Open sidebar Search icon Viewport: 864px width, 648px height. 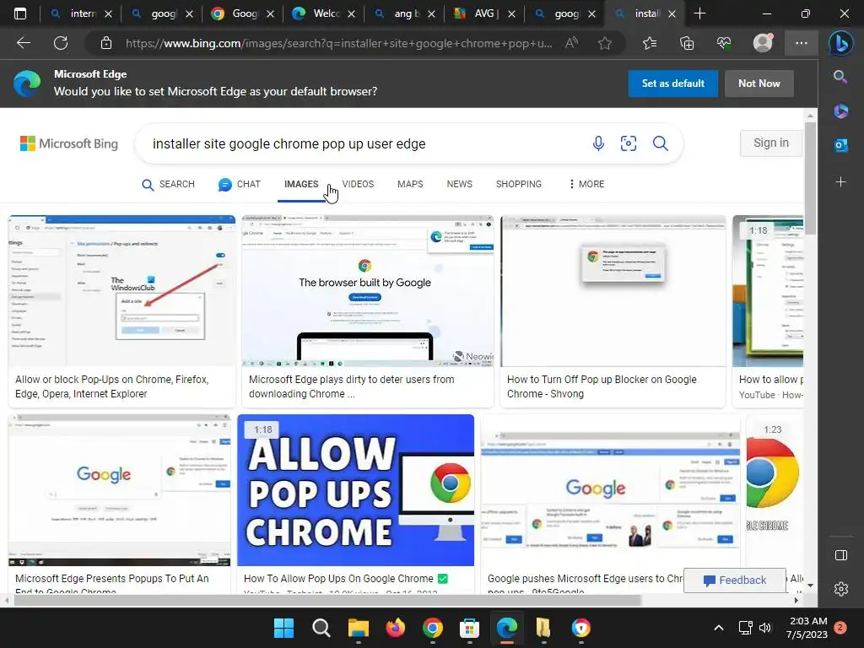840,77
